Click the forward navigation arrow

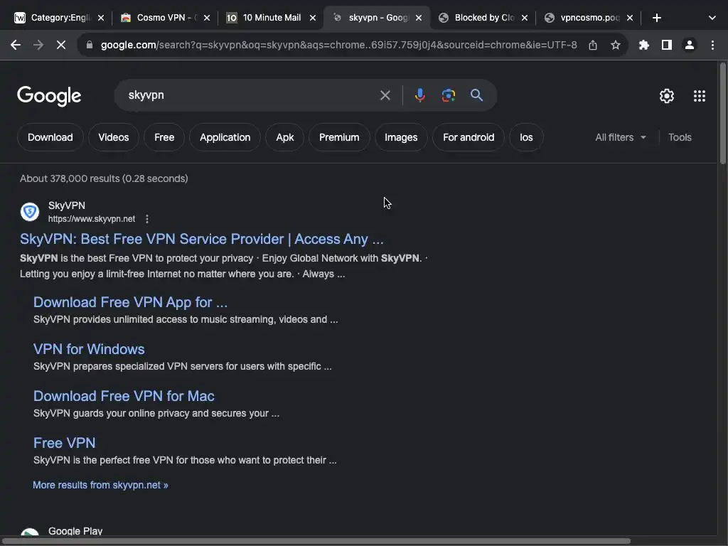pos(38,45)
